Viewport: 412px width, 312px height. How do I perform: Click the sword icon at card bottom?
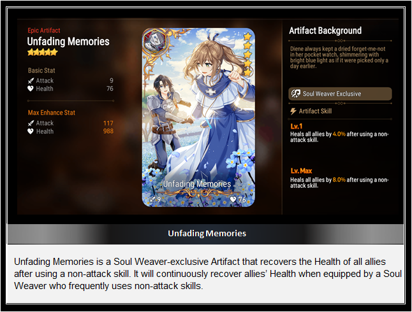coord(152,200)
